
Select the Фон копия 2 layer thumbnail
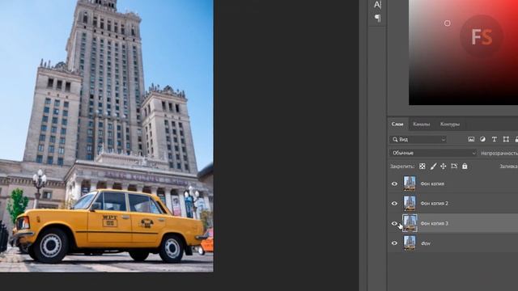[410, 203]
